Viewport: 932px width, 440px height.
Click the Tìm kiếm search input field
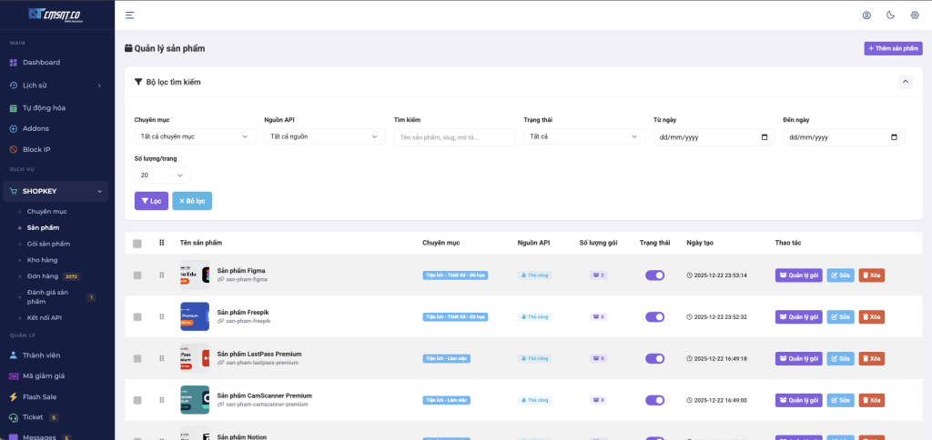[453, 137]
